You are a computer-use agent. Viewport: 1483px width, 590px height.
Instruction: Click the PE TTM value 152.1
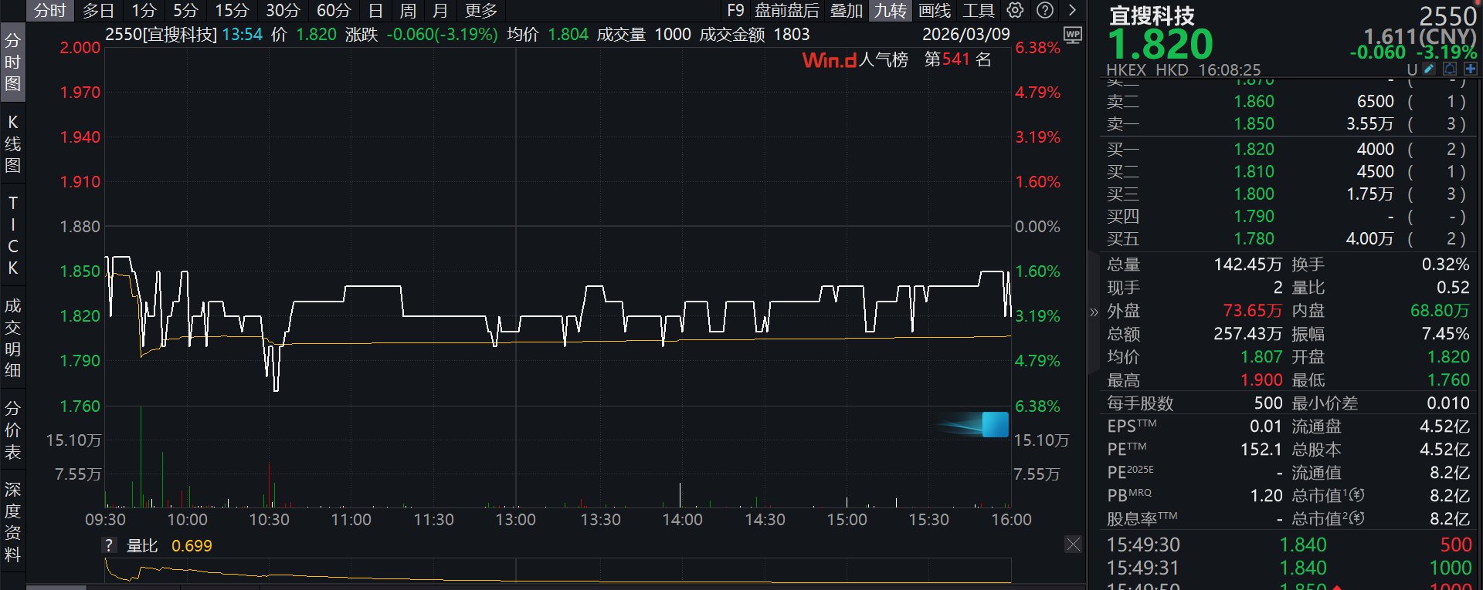pyautogui.click(x=1261, y=449)
